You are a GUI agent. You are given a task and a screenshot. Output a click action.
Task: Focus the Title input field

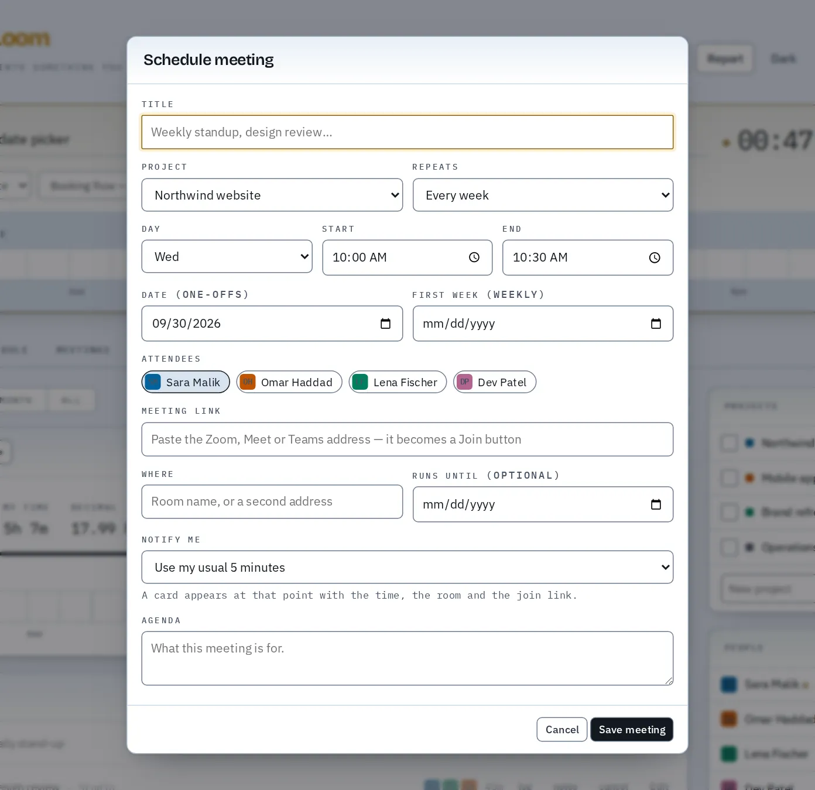(407, 132)
